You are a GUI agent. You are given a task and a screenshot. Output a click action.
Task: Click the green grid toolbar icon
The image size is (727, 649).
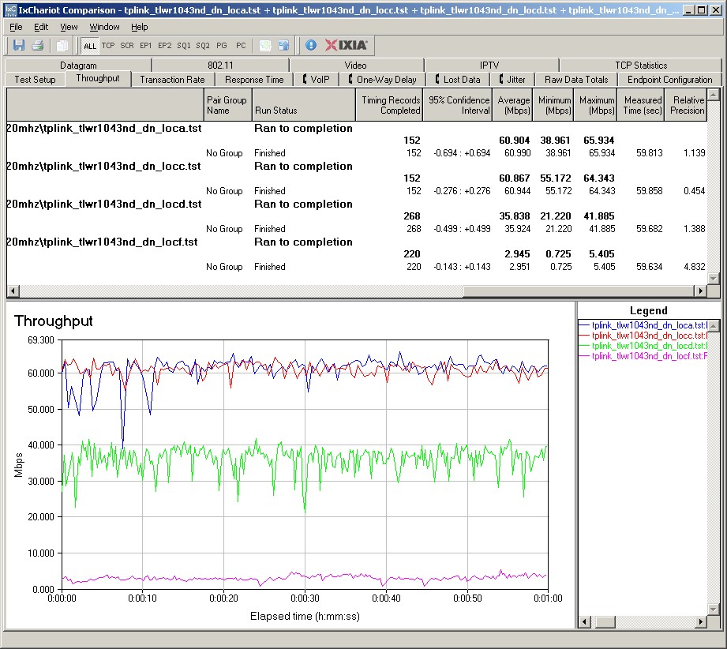(x=265, y=46)
